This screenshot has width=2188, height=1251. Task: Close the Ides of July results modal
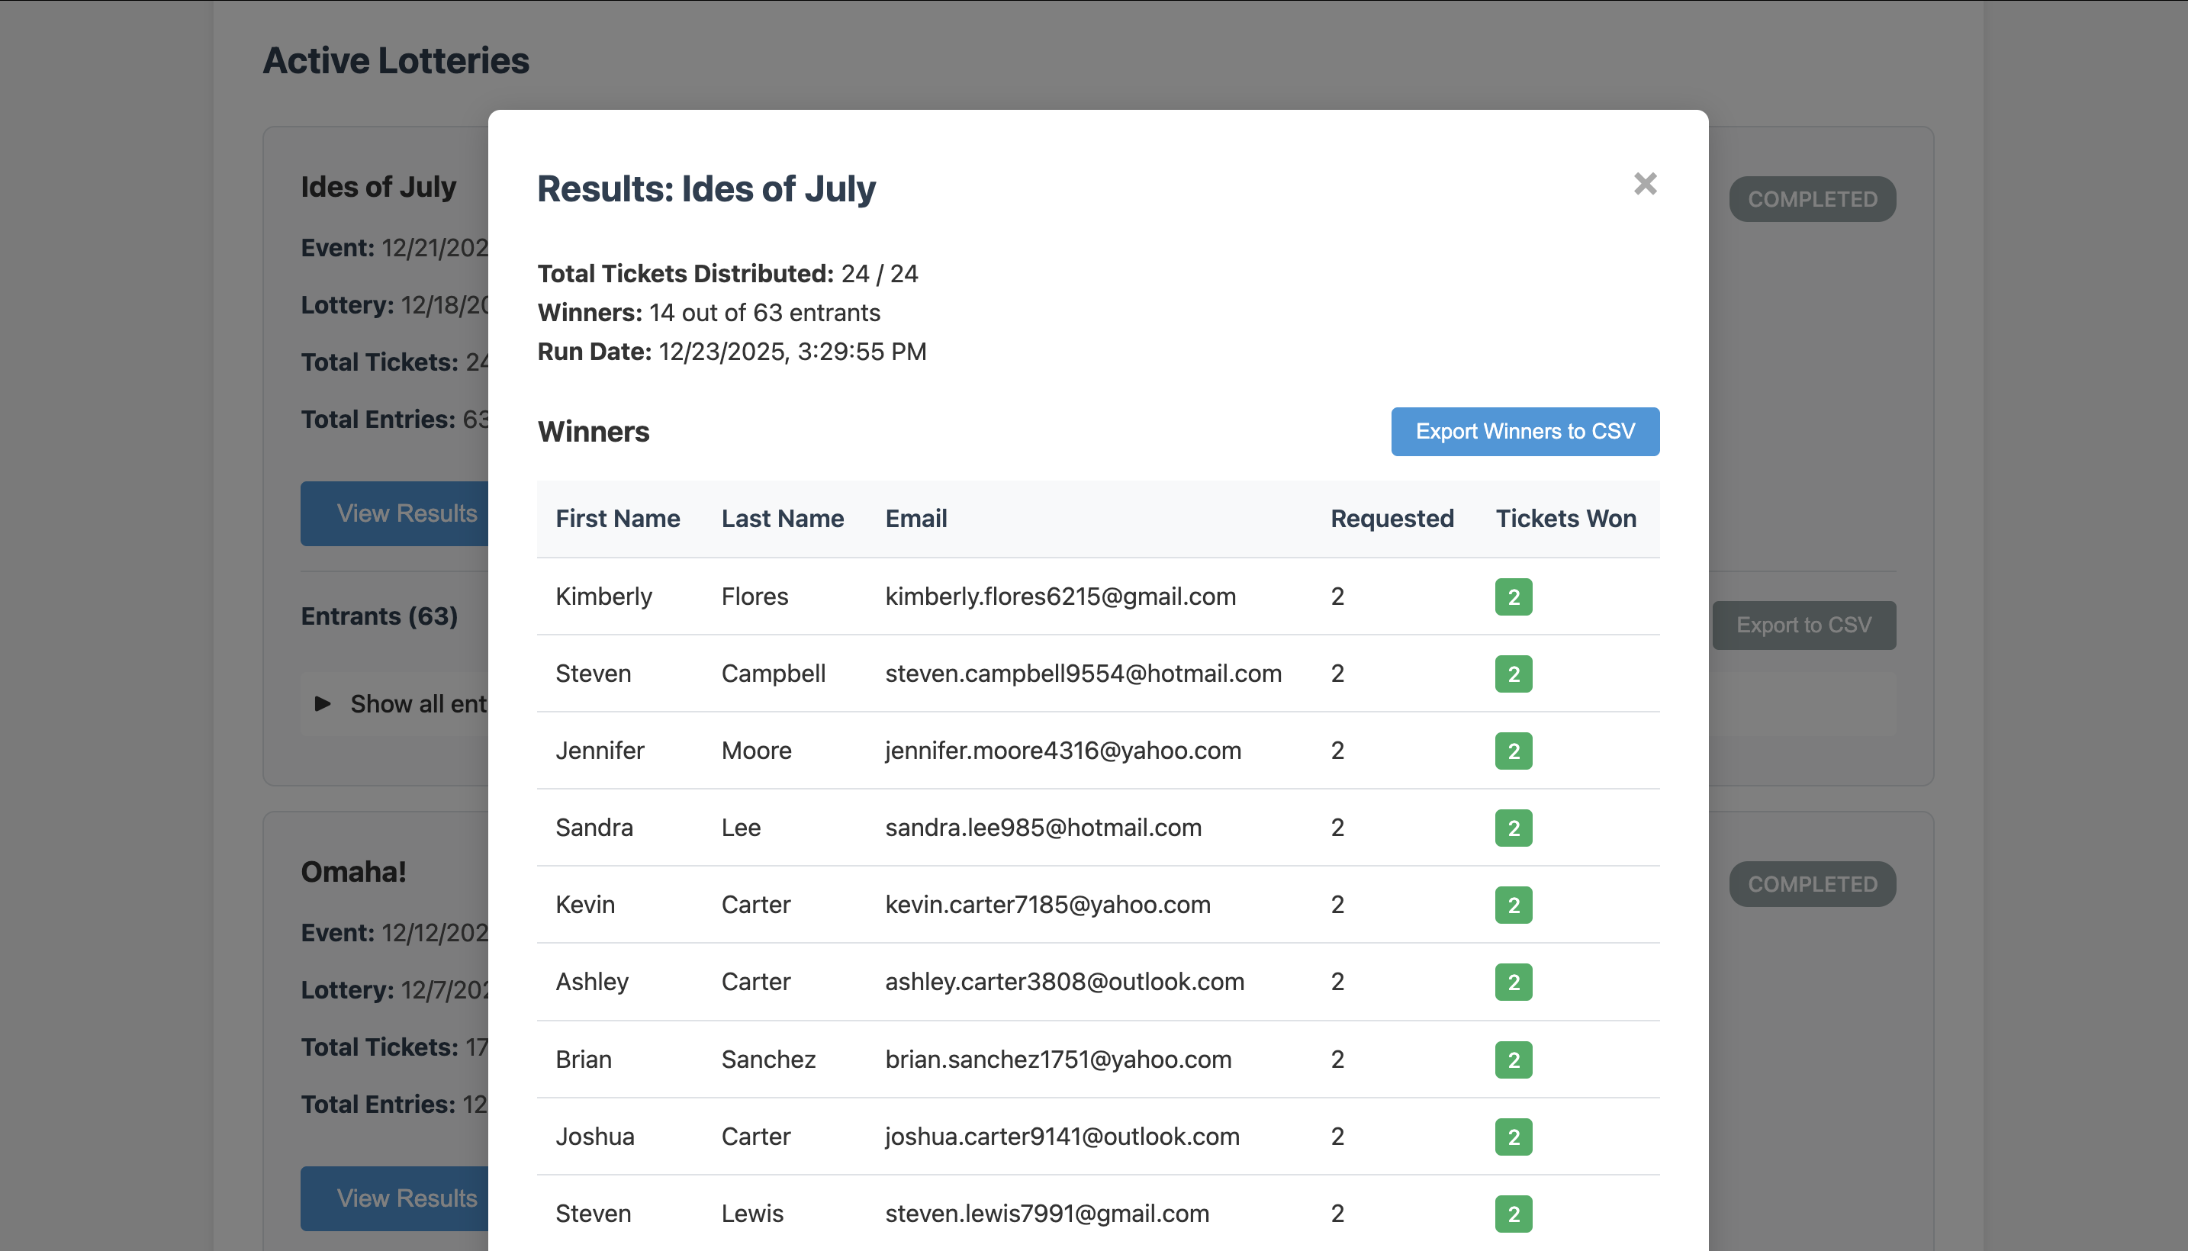(x=1644, y=184)
